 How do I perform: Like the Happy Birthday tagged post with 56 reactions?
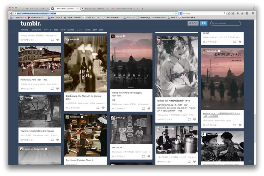(x=58, y=40)
